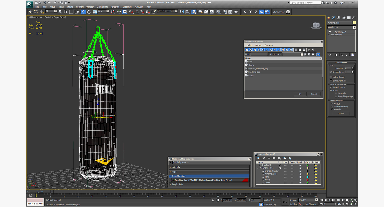Open the Utilities command panel tab
Image resolution: width=384 pixels, height=207 pixels.
pos(354,18)
